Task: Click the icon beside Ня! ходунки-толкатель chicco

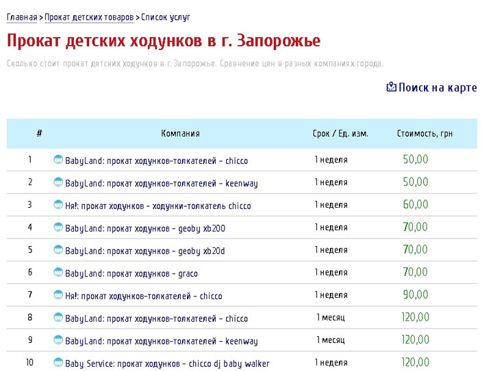Action: pyautogui.click(x=58, y=205)
